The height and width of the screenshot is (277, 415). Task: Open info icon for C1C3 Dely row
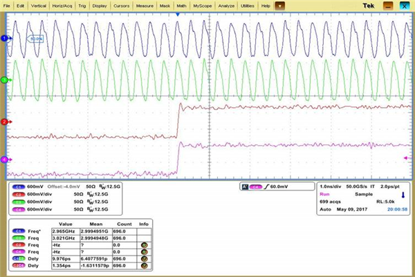[x=145, y=259]
